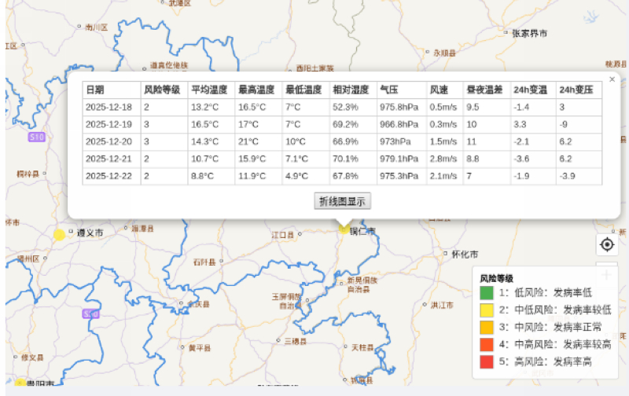Click the 相对湿度 column header

[x=351, y=90]
